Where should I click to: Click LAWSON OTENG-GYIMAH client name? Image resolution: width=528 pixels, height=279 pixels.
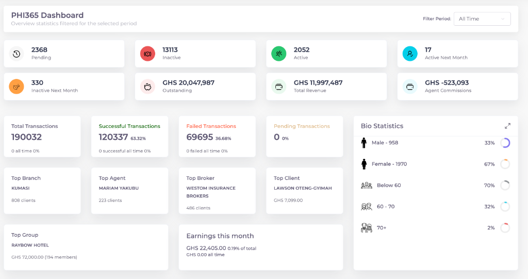[x=303, y=188]
